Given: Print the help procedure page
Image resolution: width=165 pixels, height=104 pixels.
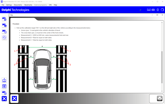Looking at the screenshot, I should [160, 99].
